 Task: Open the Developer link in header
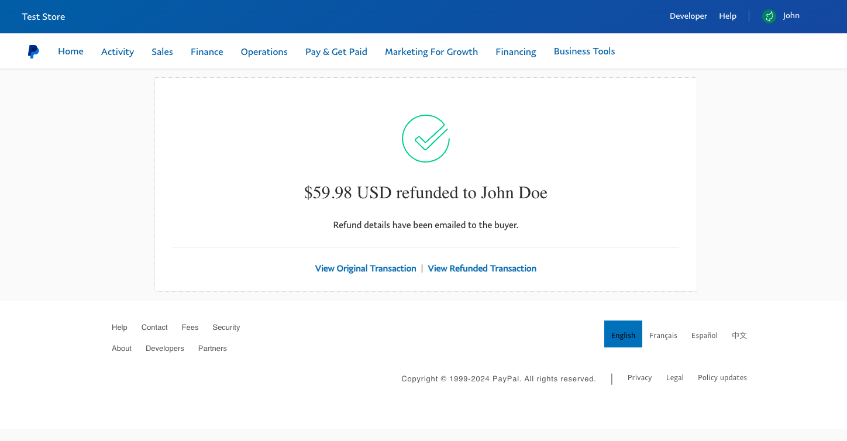[x=688, y=16]
